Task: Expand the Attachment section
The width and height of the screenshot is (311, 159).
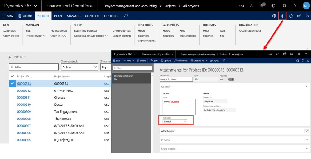Action: click(307, 131)
